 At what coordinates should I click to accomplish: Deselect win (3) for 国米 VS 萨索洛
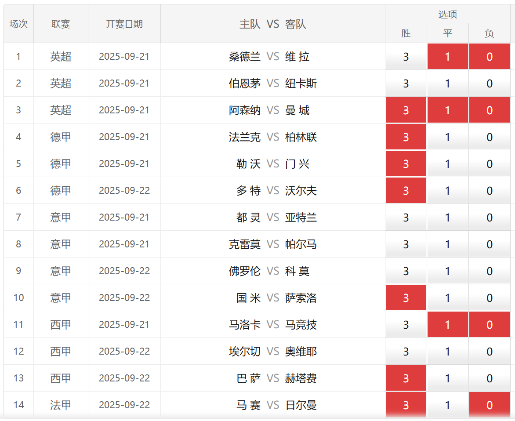pyautogui.click(x=406, y=298)
